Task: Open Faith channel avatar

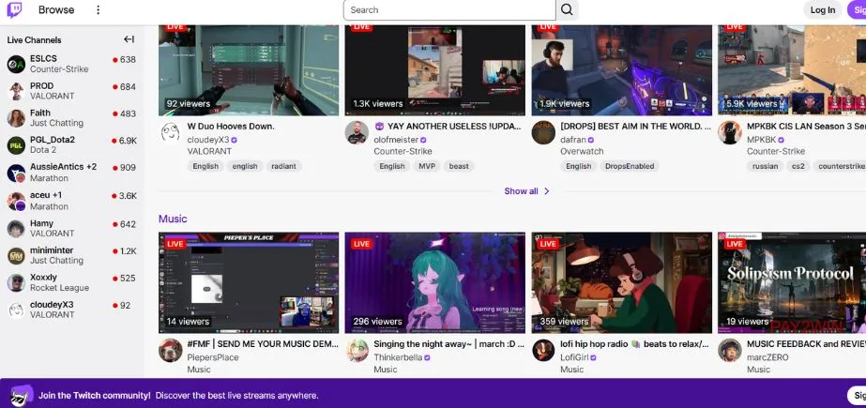Action: (x=16, y=118)
